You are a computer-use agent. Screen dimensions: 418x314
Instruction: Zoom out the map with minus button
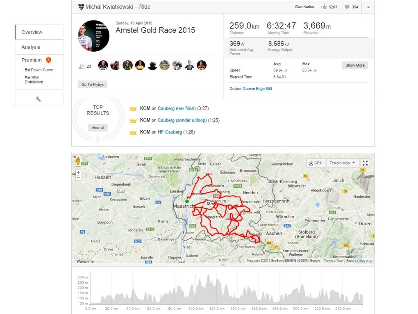[78, 178]
